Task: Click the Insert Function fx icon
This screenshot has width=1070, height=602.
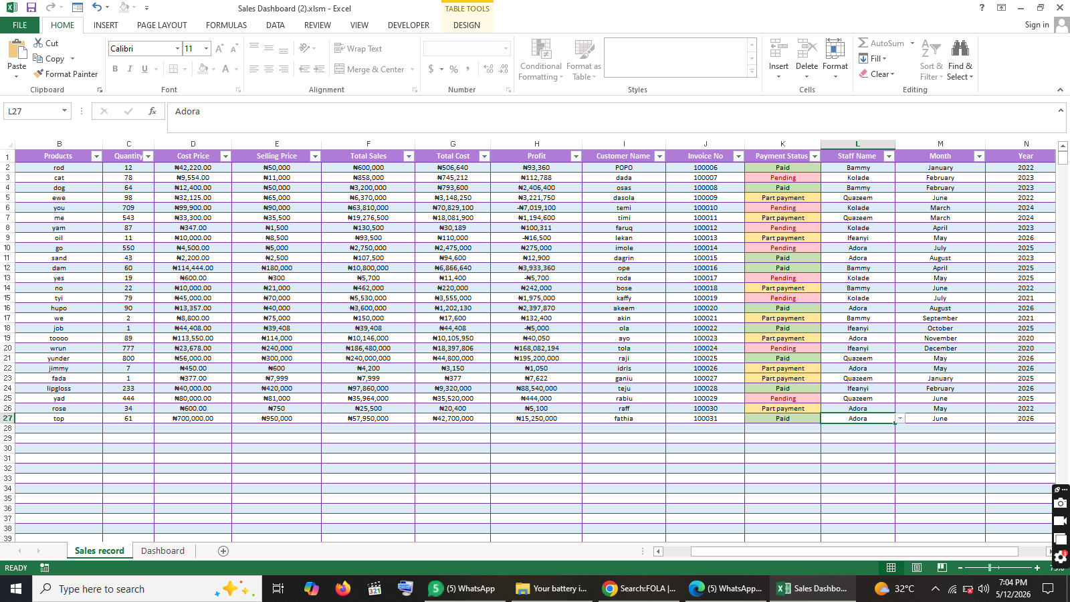Action: coord(152,111)
